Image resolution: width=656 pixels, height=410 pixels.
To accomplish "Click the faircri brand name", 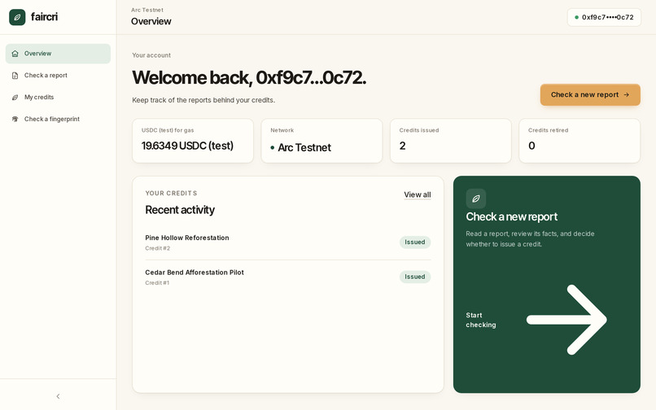I will pos(44,17).
